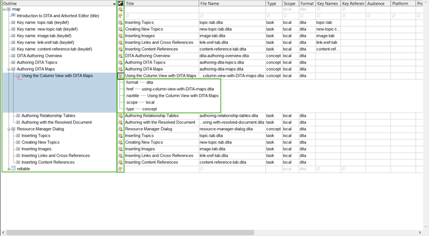This screenshot has width=429, height=236.
Task: Select Key name: image-tab (keydef) in Outline
Action: pos(44,36)
